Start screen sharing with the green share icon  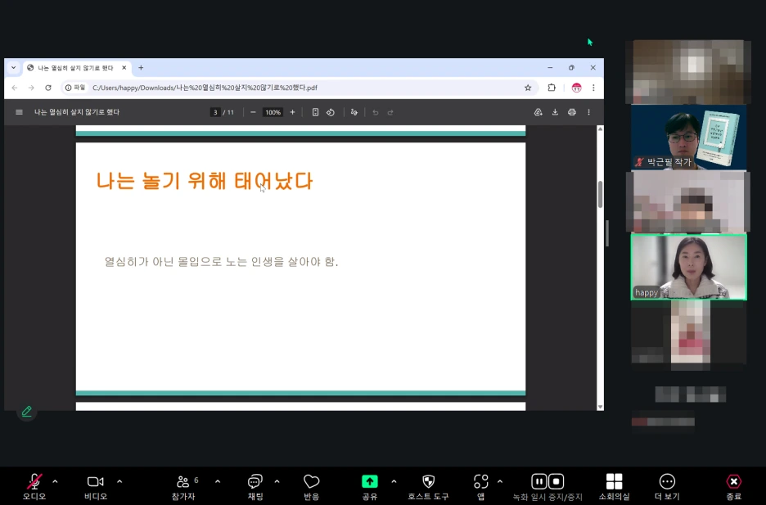tap(368, 482)
